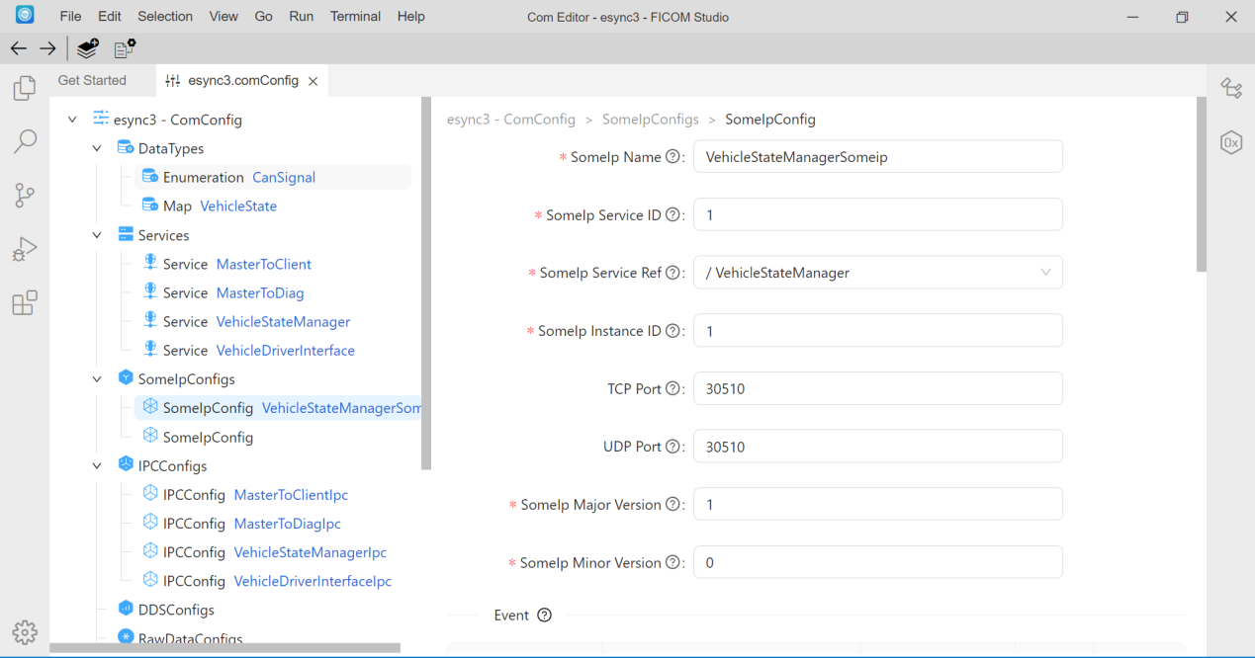This screenshot has width=1255, height=658.
Task: Open the Help menu
Action: click(x=410, y=16)
